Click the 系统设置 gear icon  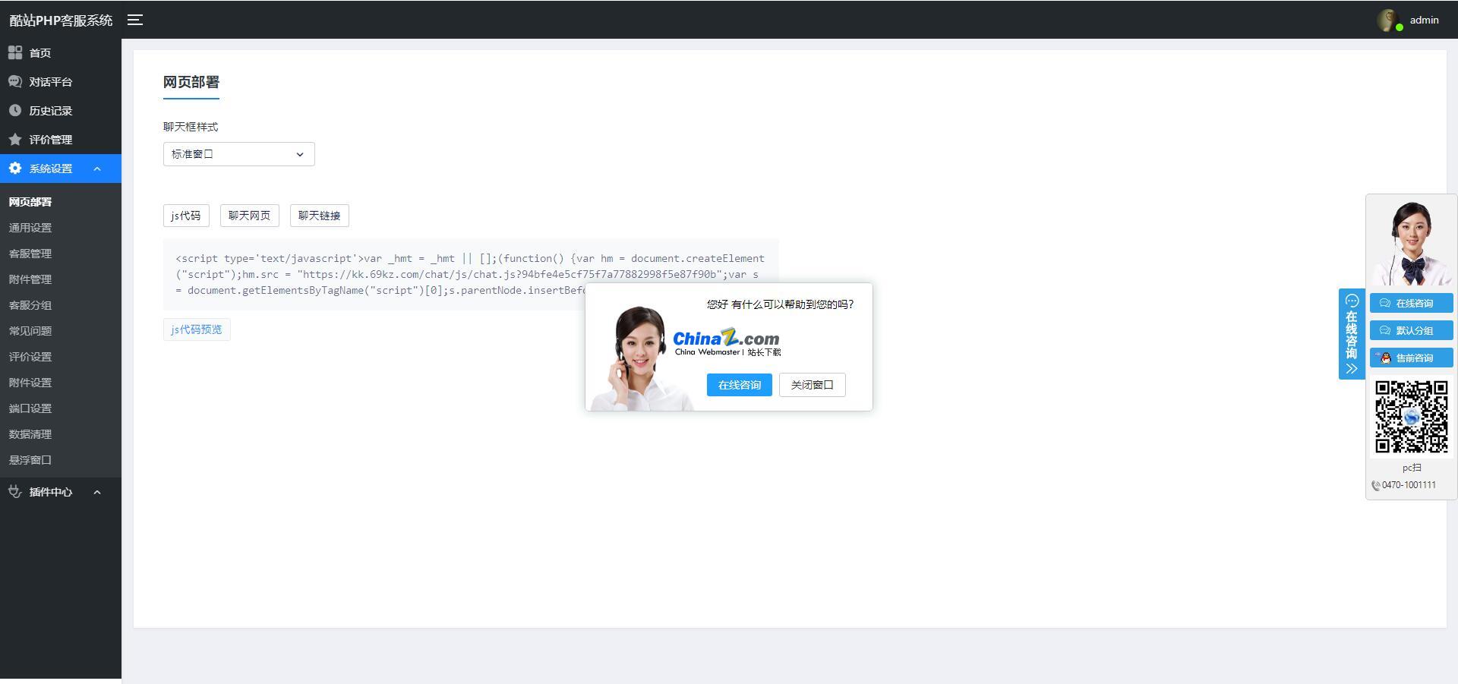[15, 168]
